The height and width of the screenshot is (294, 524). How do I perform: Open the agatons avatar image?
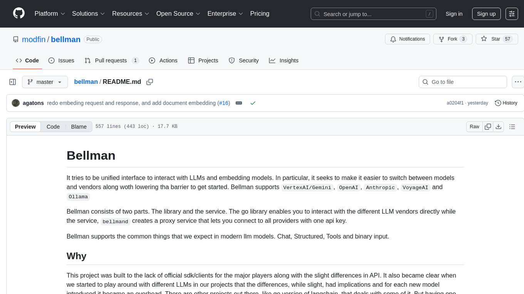[x=16, y=103]
